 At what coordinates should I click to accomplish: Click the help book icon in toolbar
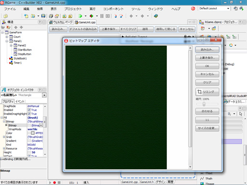coord(156,16)
